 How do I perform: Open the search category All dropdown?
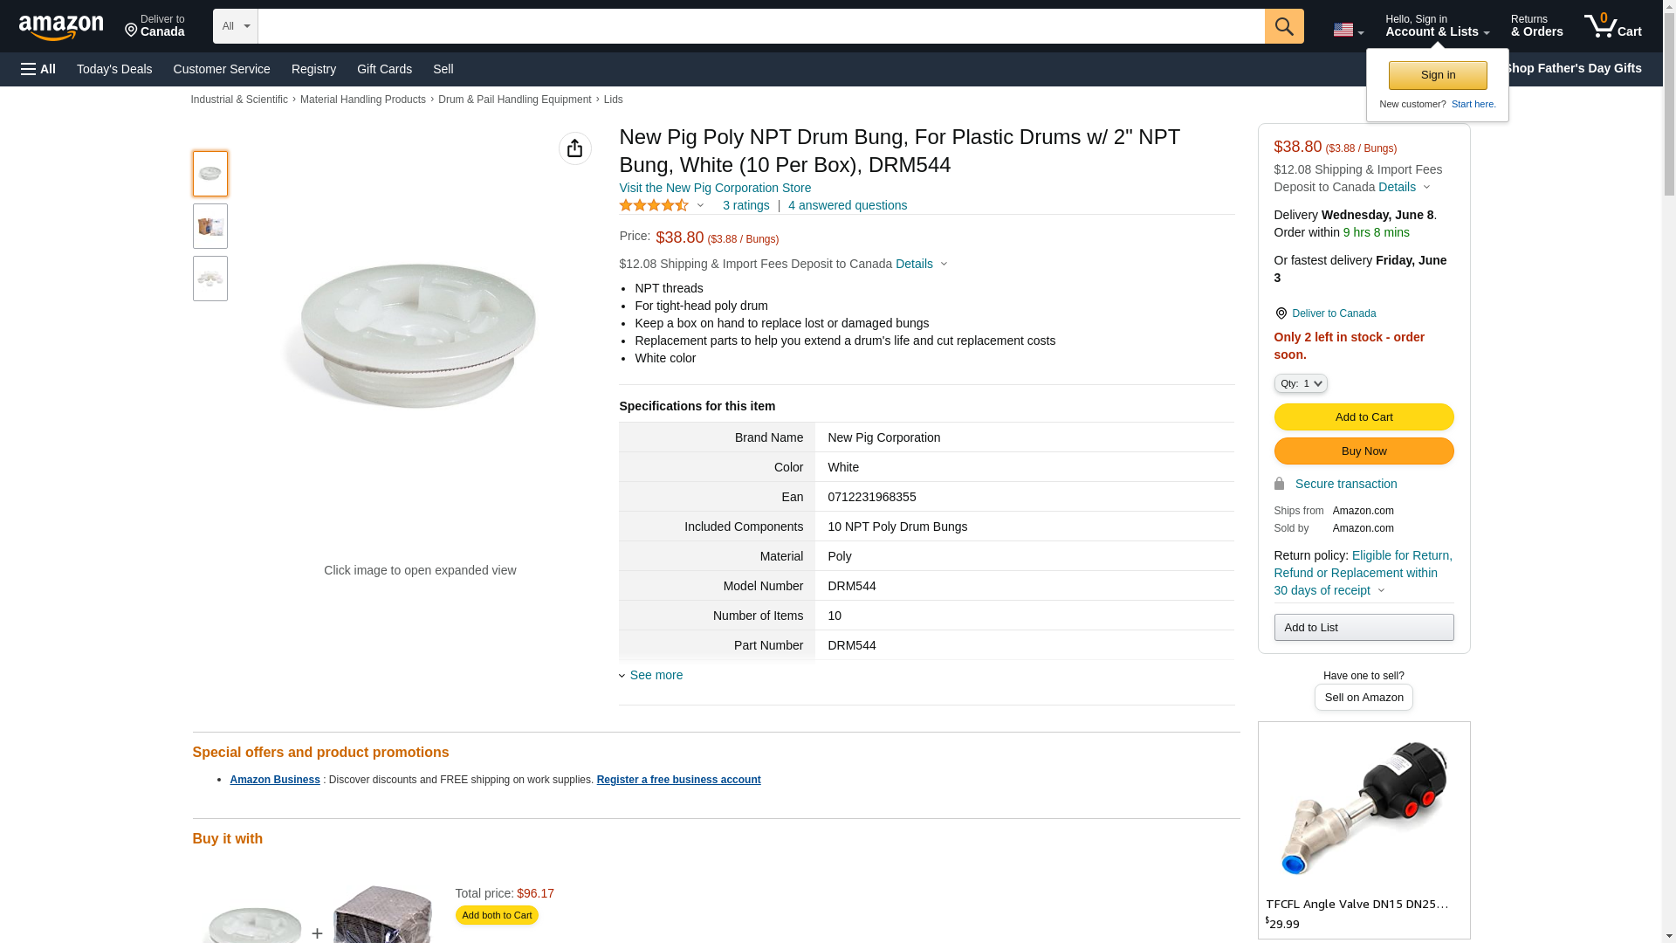235,26
